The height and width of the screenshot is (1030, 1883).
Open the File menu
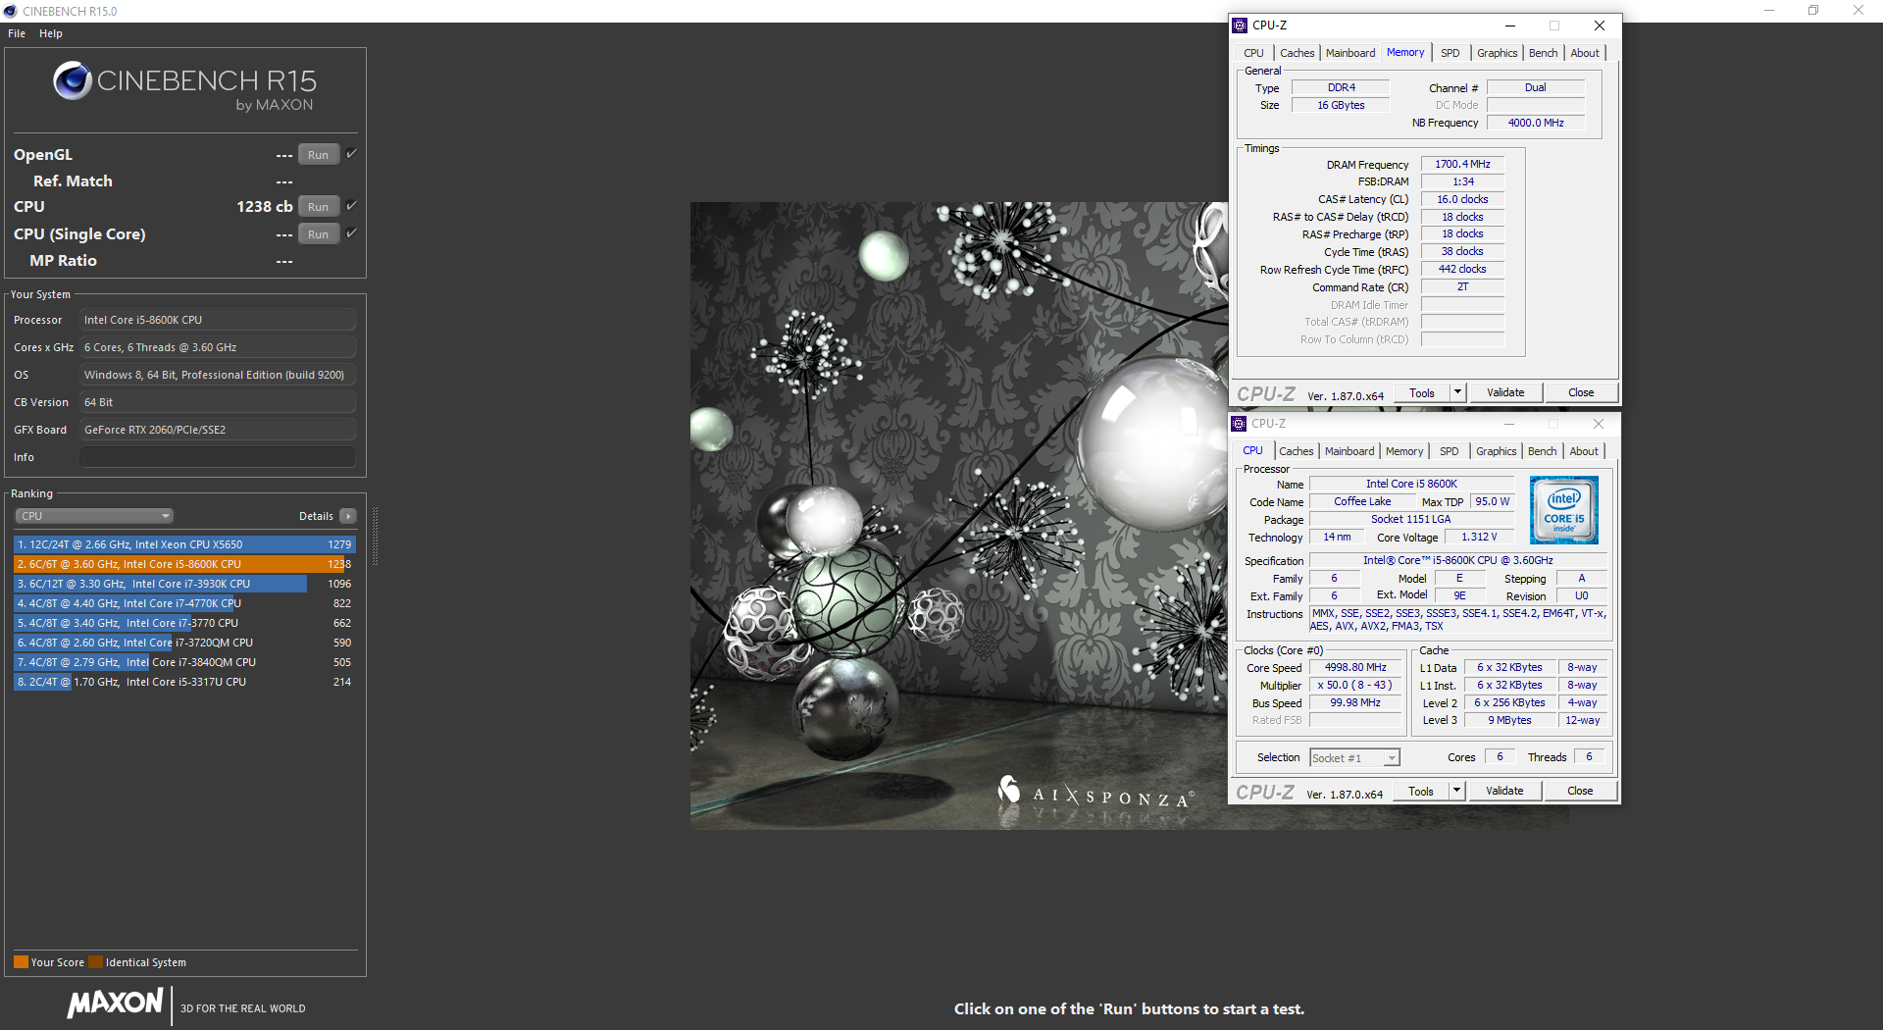tap(17, 33)
